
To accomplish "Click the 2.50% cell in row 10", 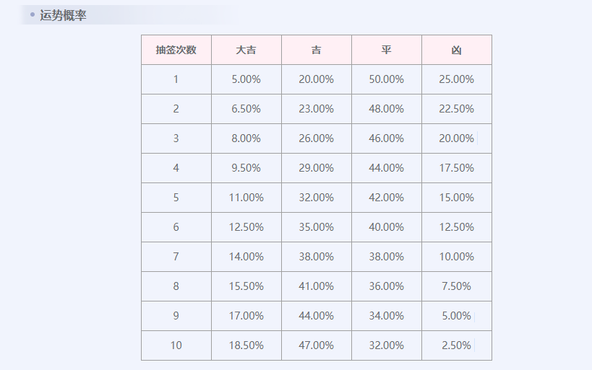I will point(457,345).
